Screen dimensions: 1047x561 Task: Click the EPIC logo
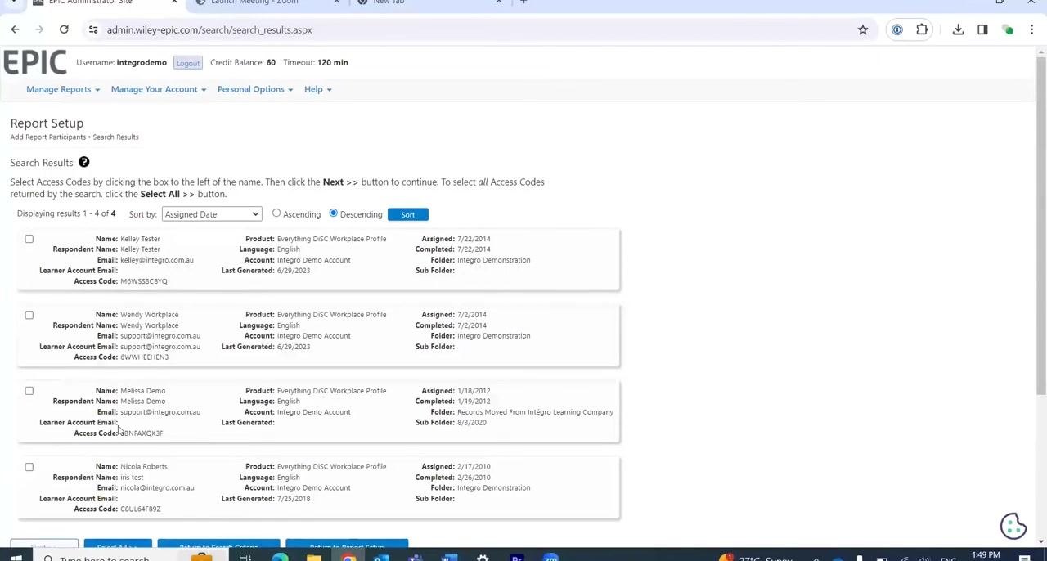pos(34,63)
